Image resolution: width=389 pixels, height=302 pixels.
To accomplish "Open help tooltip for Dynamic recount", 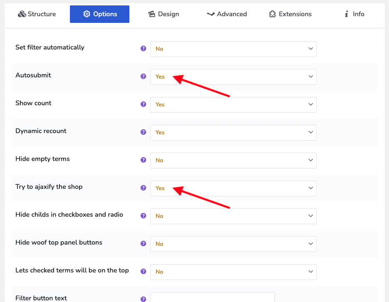I will pyautogui.click(x=143, y=132).
